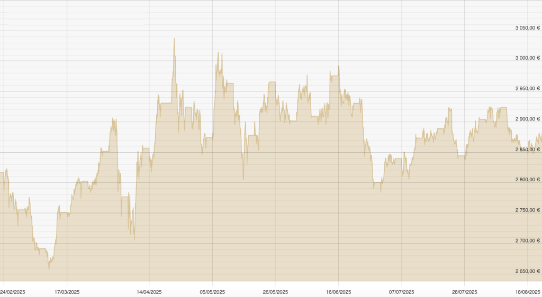Click the 18/08/2025 date label
The width and height of the screenshot is (542, 297).
click(x=527, y=291)
